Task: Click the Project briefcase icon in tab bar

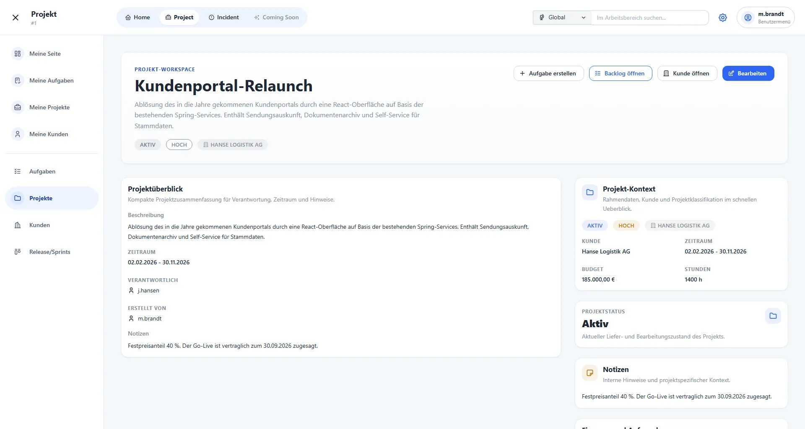Action: (x=168, y=18)
